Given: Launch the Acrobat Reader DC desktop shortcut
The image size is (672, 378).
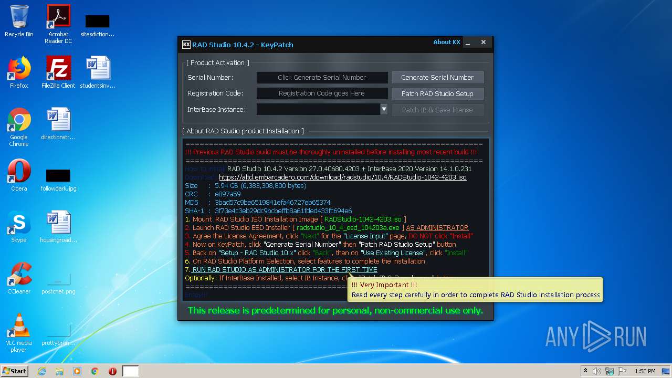Looking at the screenshot, I should click(x=58, y=24).
